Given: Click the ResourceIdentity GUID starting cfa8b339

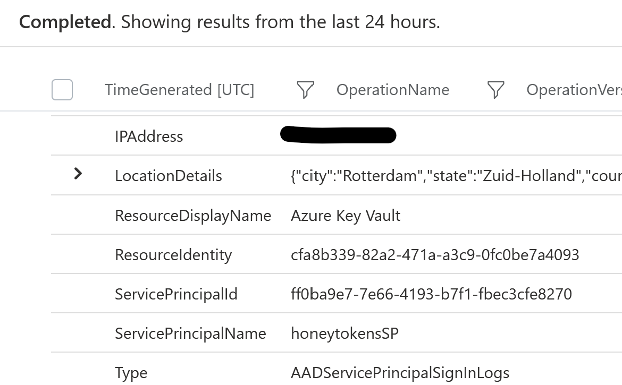Looking at the screenshot, I should click(435, 255).
